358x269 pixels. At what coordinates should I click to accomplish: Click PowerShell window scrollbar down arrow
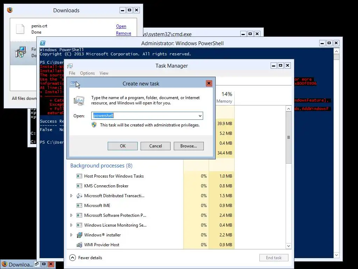[337, 255]
